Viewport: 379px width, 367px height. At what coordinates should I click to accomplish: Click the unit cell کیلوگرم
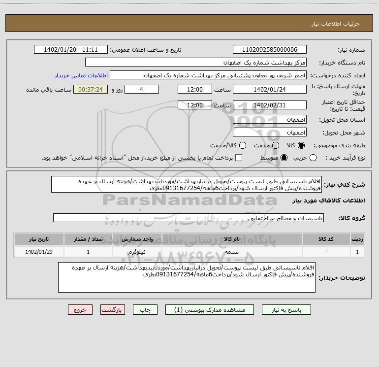pyautogui.click(x=137, y=252)
